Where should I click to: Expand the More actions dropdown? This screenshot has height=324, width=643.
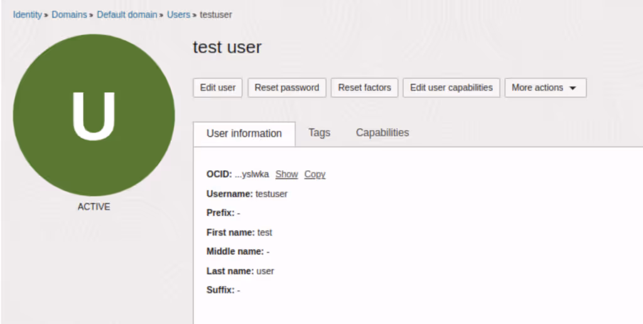pos(546,88)
